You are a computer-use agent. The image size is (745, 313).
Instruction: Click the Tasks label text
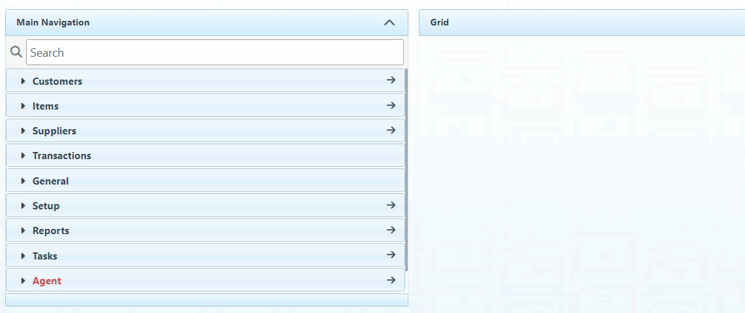click(45, 256)
